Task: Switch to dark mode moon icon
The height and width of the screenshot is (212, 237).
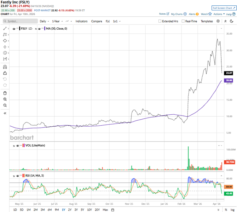Action: 232,21
